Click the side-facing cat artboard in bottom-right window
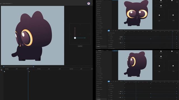This screenshot has height=100, width=179. (x=135, y=65)
